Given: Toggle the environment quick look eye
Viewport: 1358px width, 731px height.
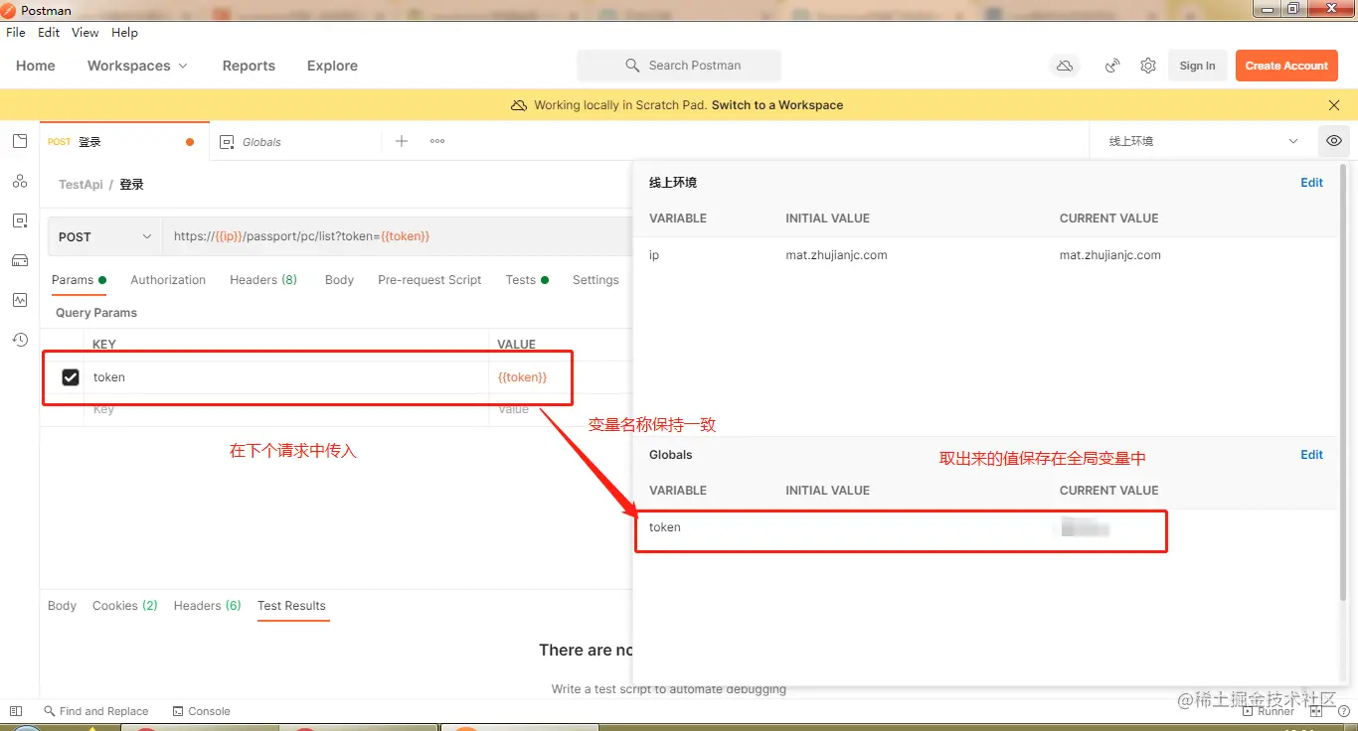Looking at the screenshot, I should [1334, 141].
